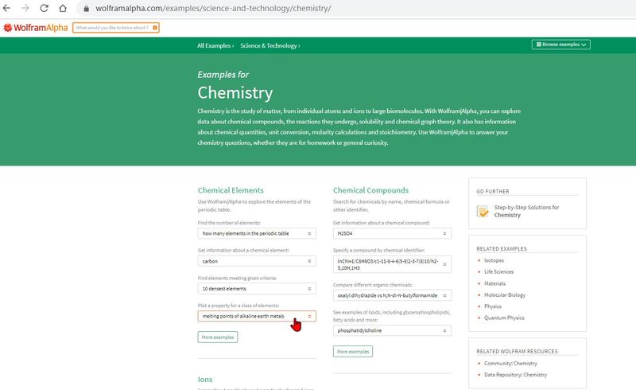The width and height of the screenshot is (636, 390).
Task: Open the Chemical Compounds section heading
Action: pyautogui.click(x=370, y=190)
